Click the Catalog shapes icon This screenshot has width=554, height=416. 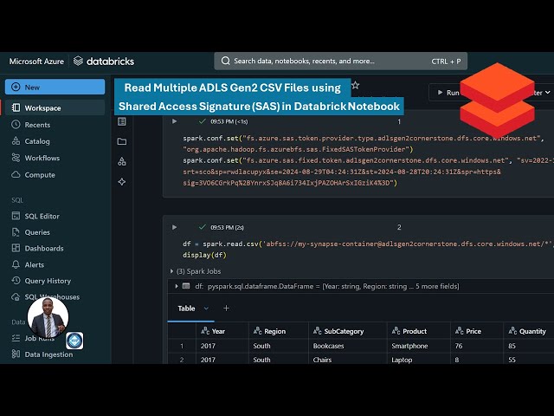point(16,141)
